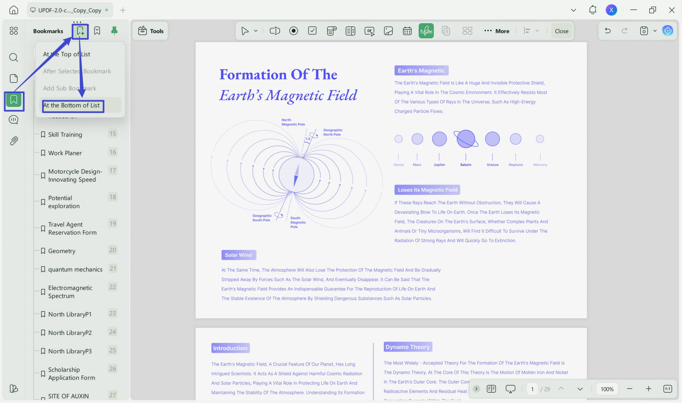Go to the next page arrow

coord(580,389)
